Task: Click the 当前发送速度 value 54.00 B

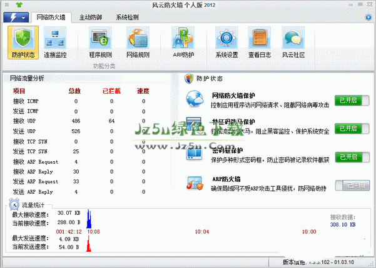Action: click(x=69, y=247)
